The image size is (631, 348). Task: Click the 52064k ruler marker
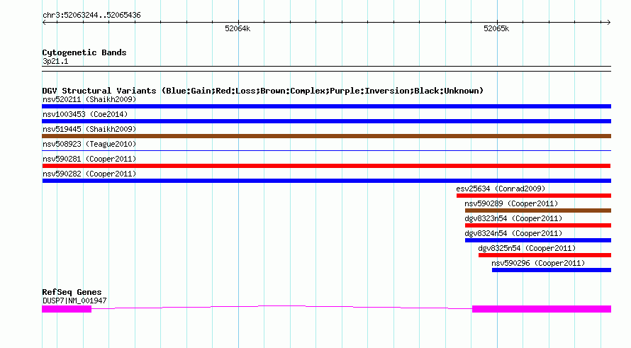pyautogui.click(x=238, y=28)
